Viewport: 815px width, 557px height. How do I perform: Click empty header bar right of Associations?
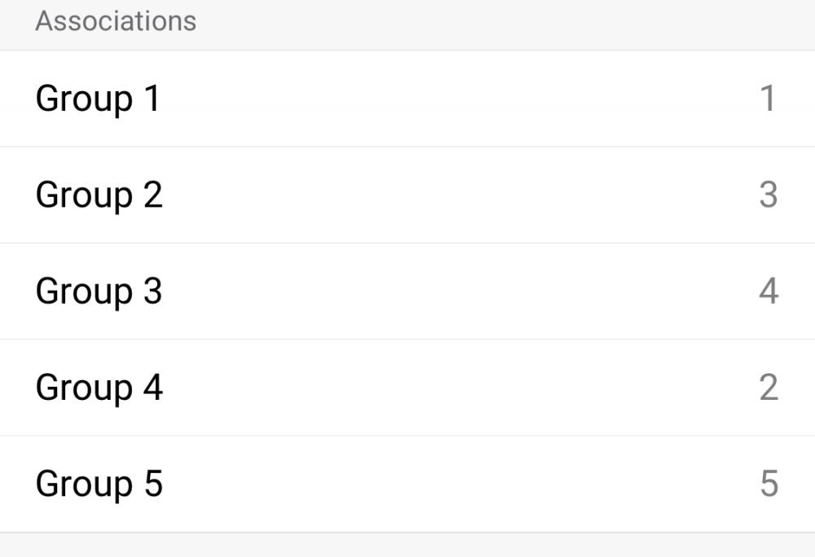505,23
